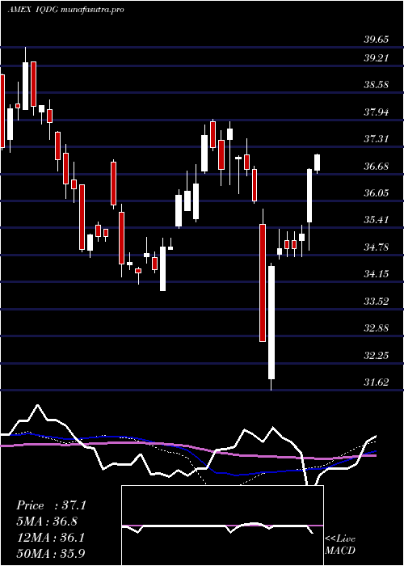Click the tallest white candle near 31.62 low
This screenshot has height=566, width=404.
click(x=271, y=323)
